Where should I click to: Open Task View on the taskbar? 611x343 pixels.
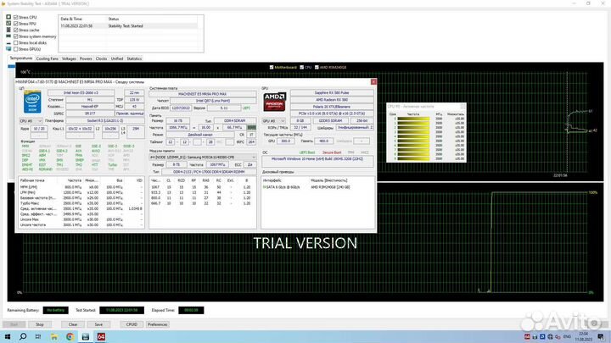38,336
